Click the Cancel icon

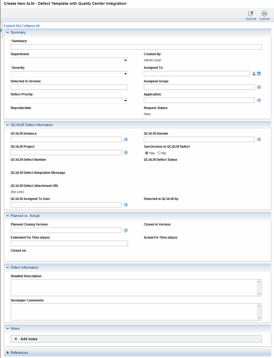click(x=264, y=14)
